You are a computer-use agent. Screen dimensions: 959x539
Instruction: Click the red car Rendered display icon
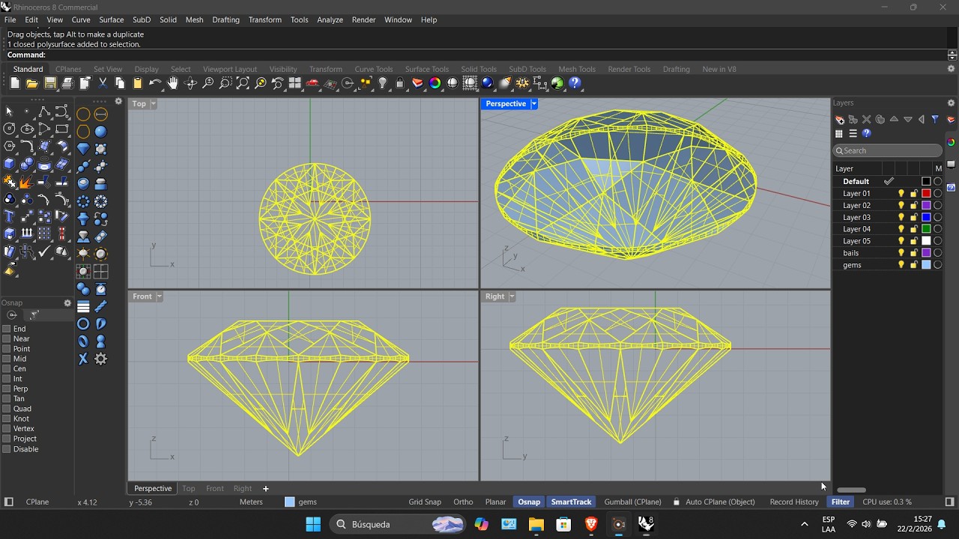coord(312,83)
